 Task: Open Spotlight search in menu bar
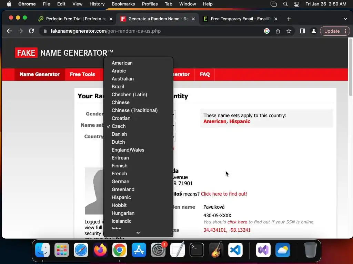click(285, 4)
